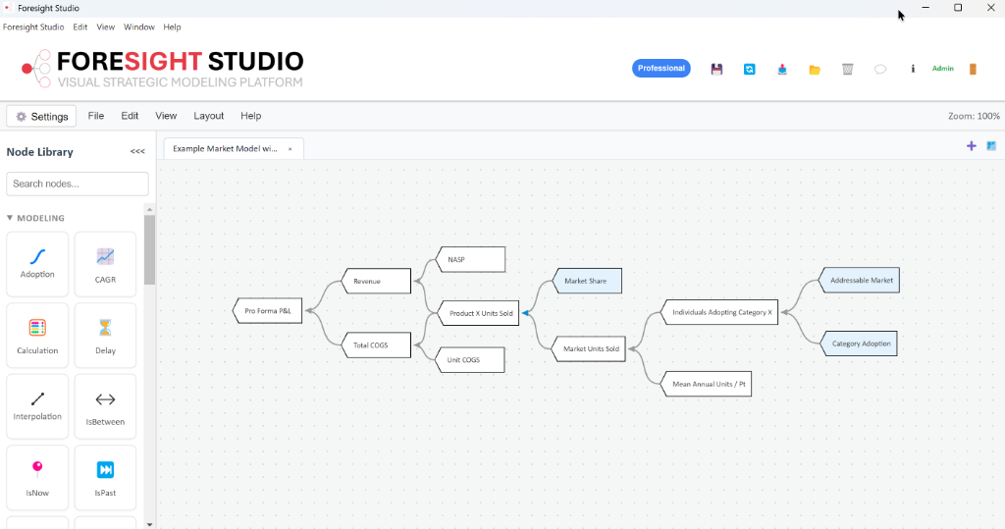Image resolution: width=1005 pixels, height=529 pixels.
Task: Collapse Node Library with the <<< arrows
Action: (x=137, y=151)
